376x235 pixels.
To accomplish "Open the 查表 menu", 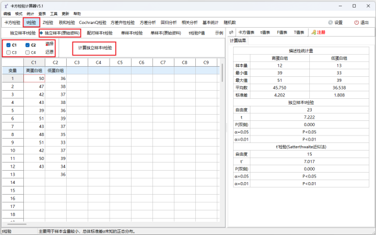I will tap(42, 14).
